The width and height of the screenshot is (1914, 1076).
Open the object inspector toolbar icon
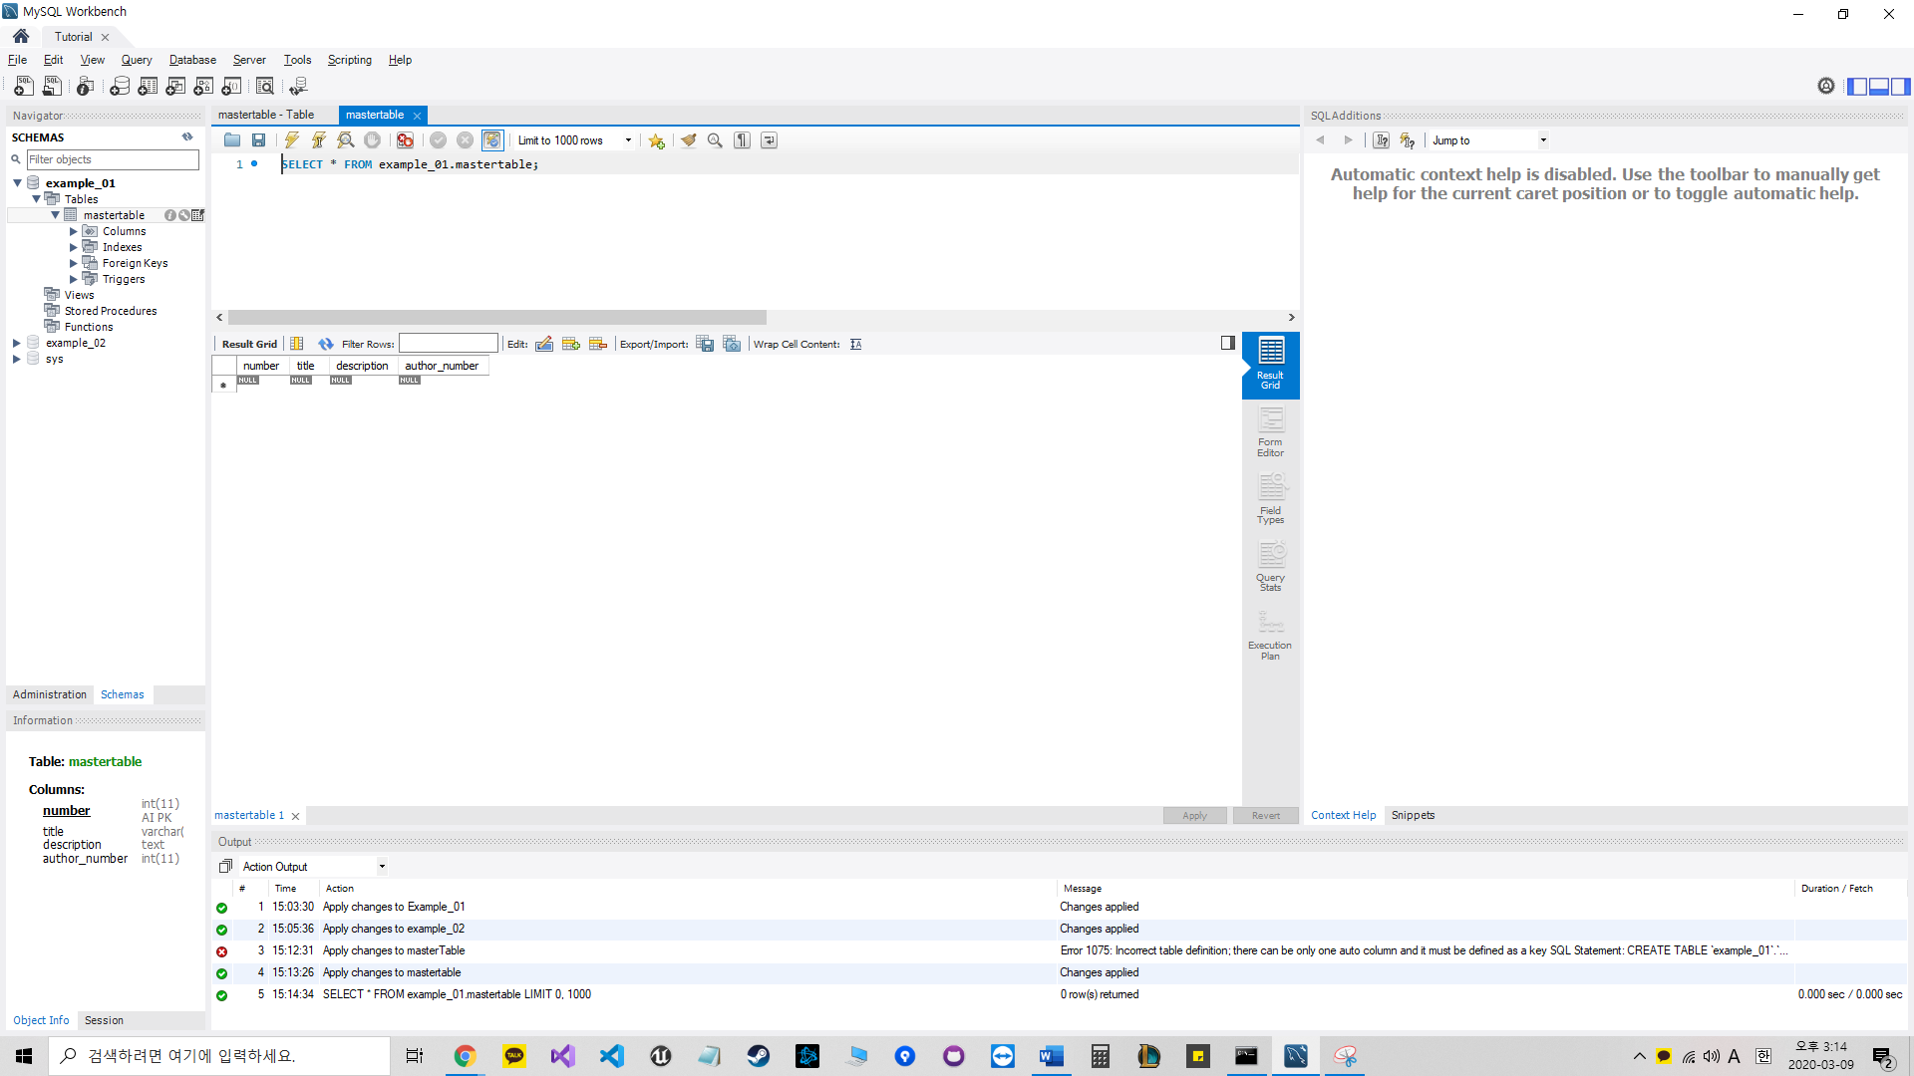click(86, 87)
